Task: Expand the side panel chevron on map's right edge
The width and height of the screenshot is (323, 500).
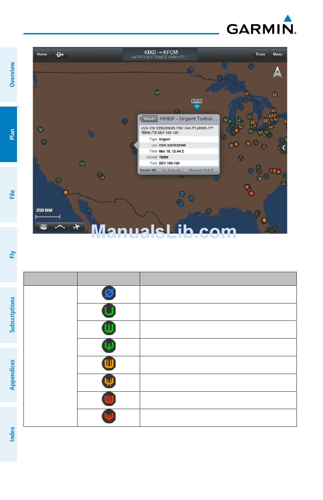Action: point(284,148)
